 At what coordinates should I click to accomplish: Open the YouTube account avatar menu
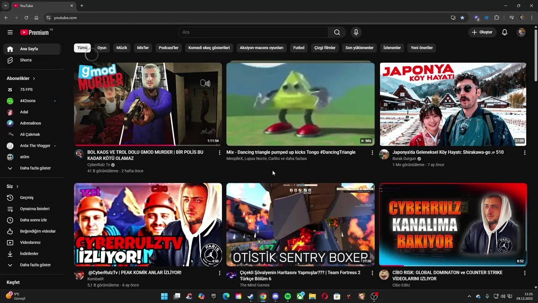point(521,32)
